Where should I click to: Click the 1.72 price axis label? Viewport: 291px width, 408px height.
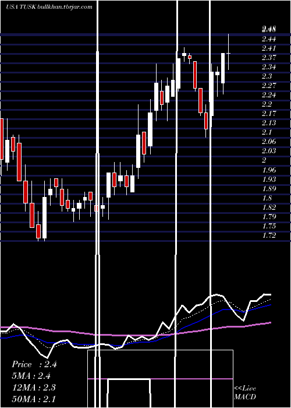pyautogui.click(x=269, y=235)
